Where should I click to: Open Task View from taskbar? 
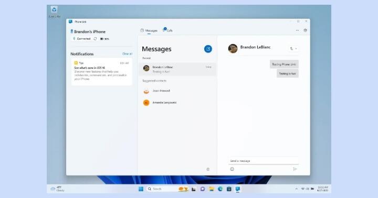[194, 189]
